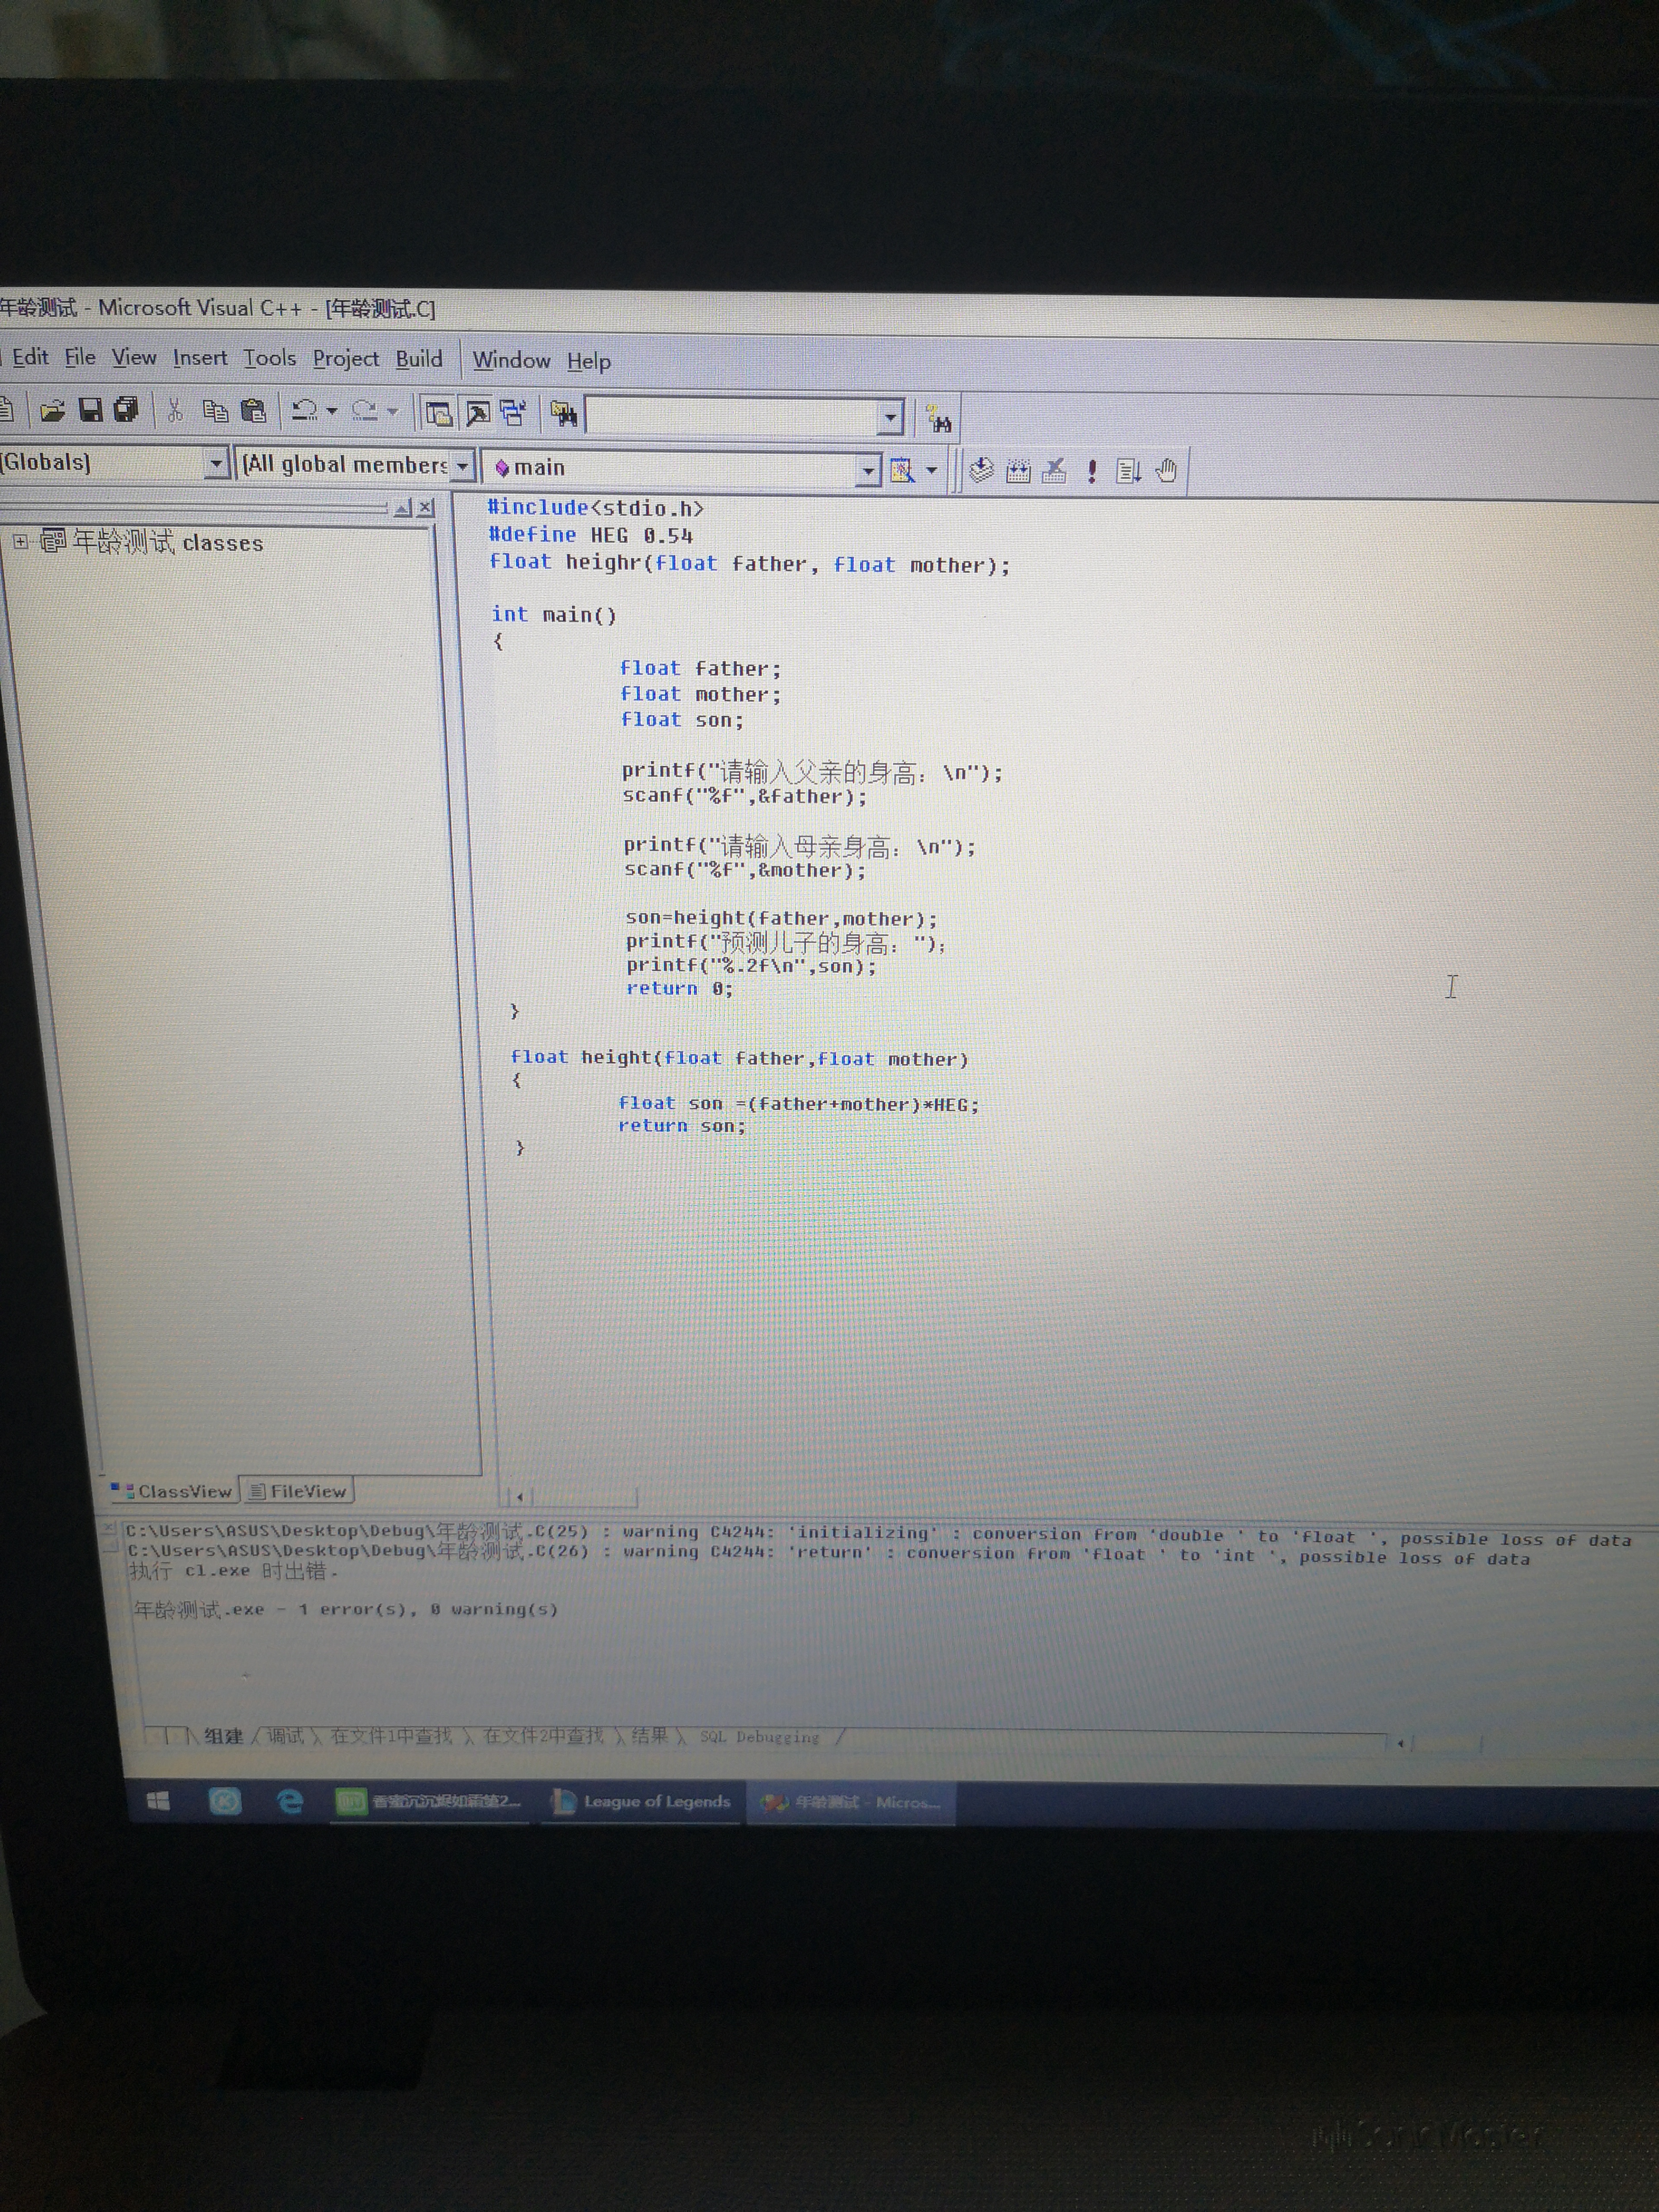Click the Open file folder icon
This screenshot has width=1659, height=2212.
pyautogui.click(x=52, y=410)
